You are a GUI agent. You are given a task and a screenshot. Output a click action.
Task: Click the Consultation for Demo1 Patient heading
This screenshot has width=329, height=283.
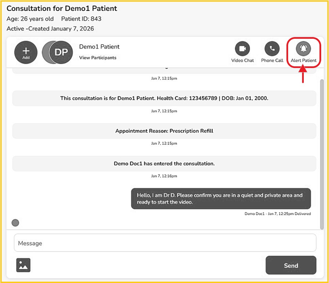pos(62,8)
